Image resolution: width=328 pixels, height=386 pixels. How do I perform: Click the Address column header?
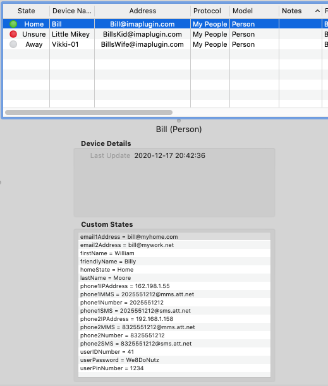143,11
